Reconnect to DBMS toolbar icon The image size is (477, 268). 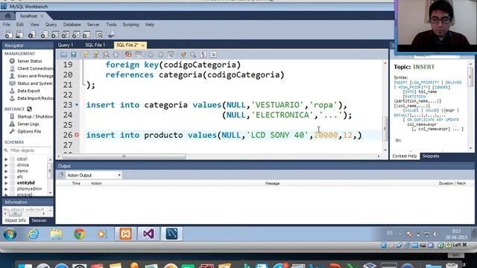click(111, 35)
